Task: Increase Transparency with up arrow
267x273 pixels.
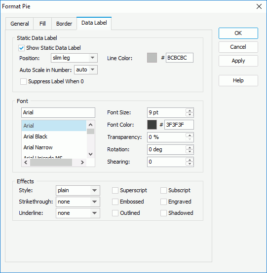Action: click(190, 136)
